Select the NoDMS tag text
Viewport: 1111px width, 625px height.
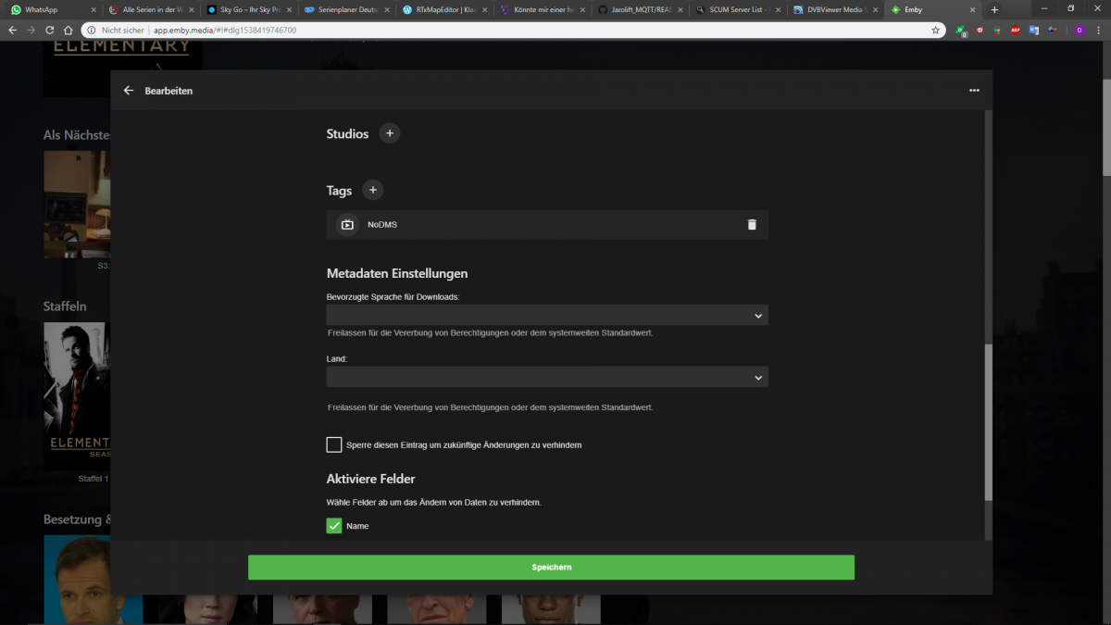382,225
